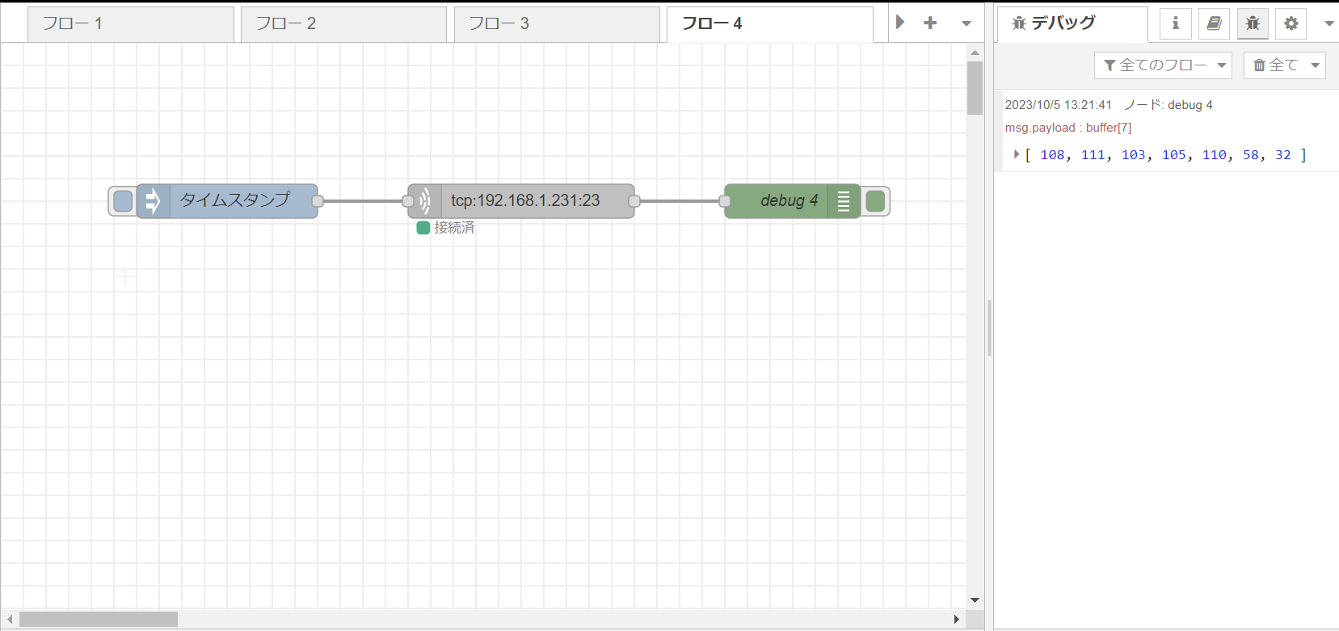Expand the buffer array payload triangle
The width and height of the screenshot is (1339, 631).
tap(1016, 154)
